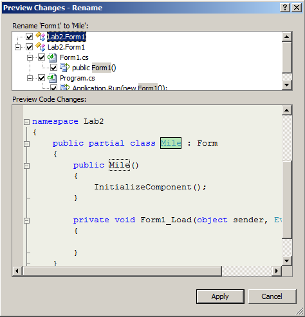This screenshot has height=317, width=305.
Task: Click the dotted-outlined Mile constructor name
Action: click(119, 165)
